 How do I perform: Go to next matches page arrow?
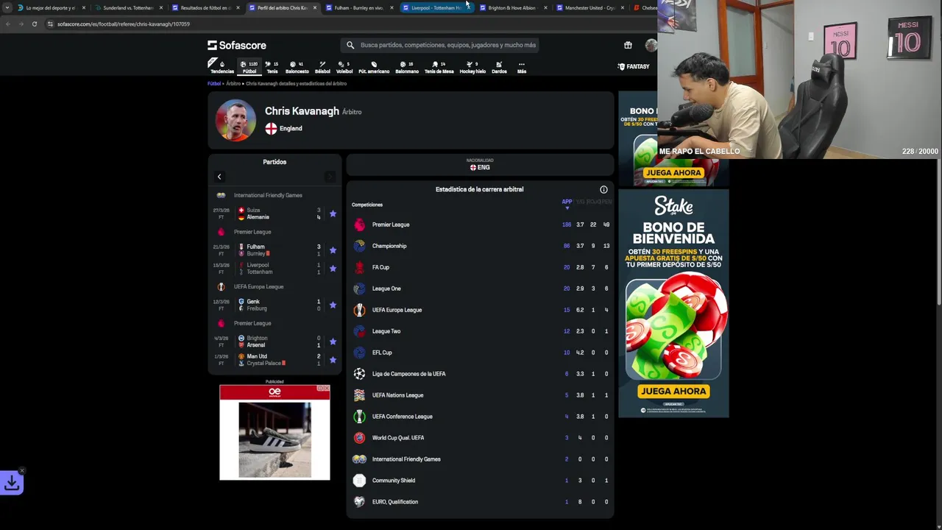(330, 177)
